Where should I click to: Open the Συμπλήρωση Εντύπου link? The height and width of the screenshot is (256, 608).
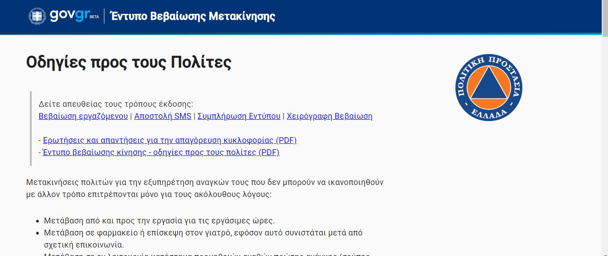(x=239, y=116)
